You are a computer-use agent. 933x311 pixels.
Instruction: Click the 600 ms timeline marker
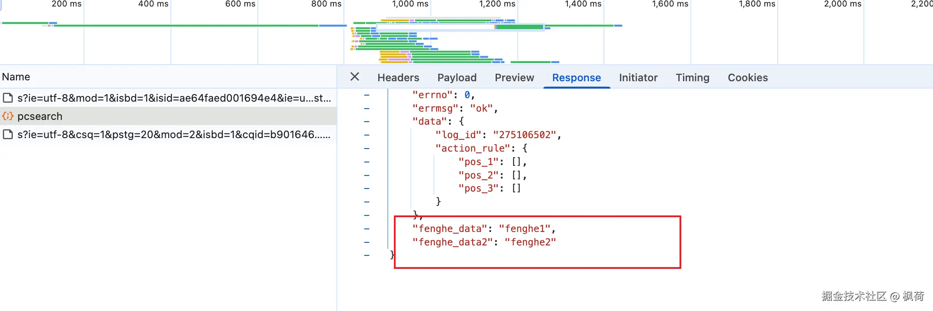click(240, 4)
